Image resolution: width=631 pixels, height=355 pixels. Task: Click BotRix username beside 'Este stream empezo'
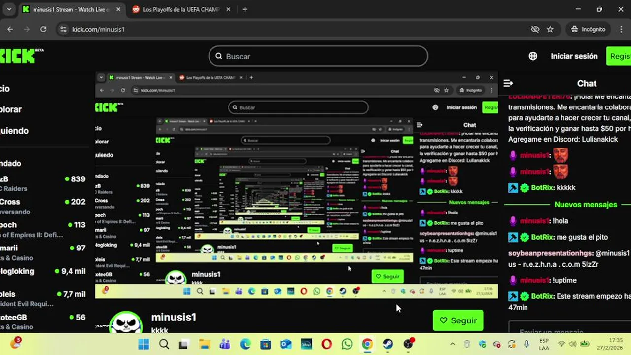541,296
